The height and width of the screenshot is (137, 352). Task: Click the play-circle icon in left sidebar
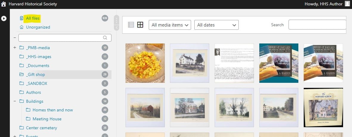tap(4, 18)
